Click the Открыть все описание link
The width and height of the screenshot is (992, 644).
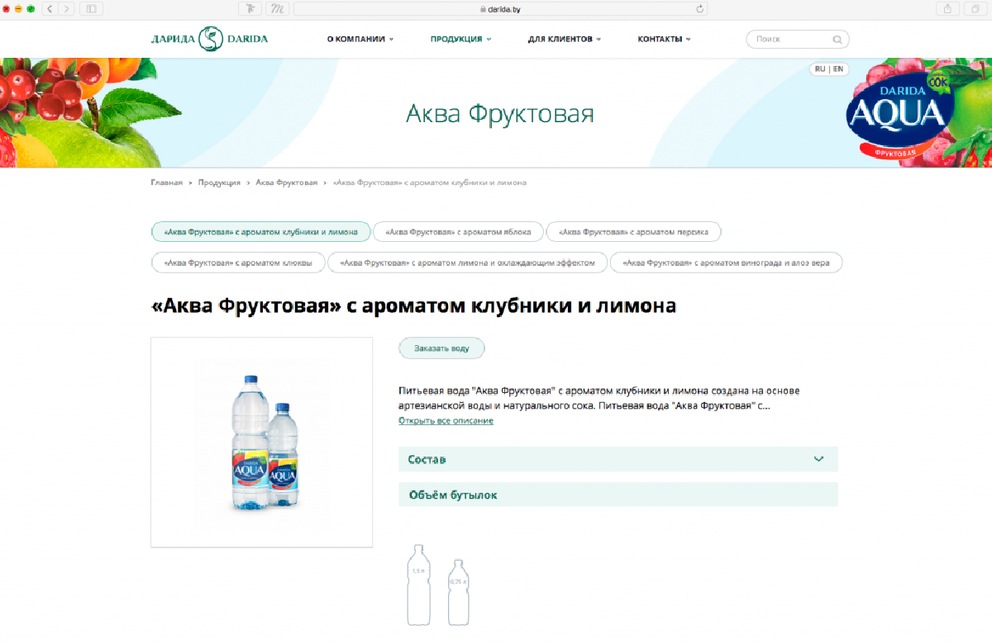click(446, 421)
